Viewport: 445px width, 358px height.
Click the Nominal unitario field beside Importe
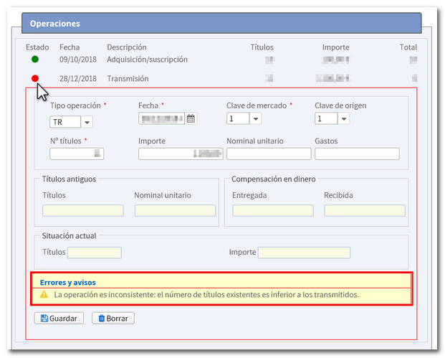pyautogui.click(x=269, y=154)
